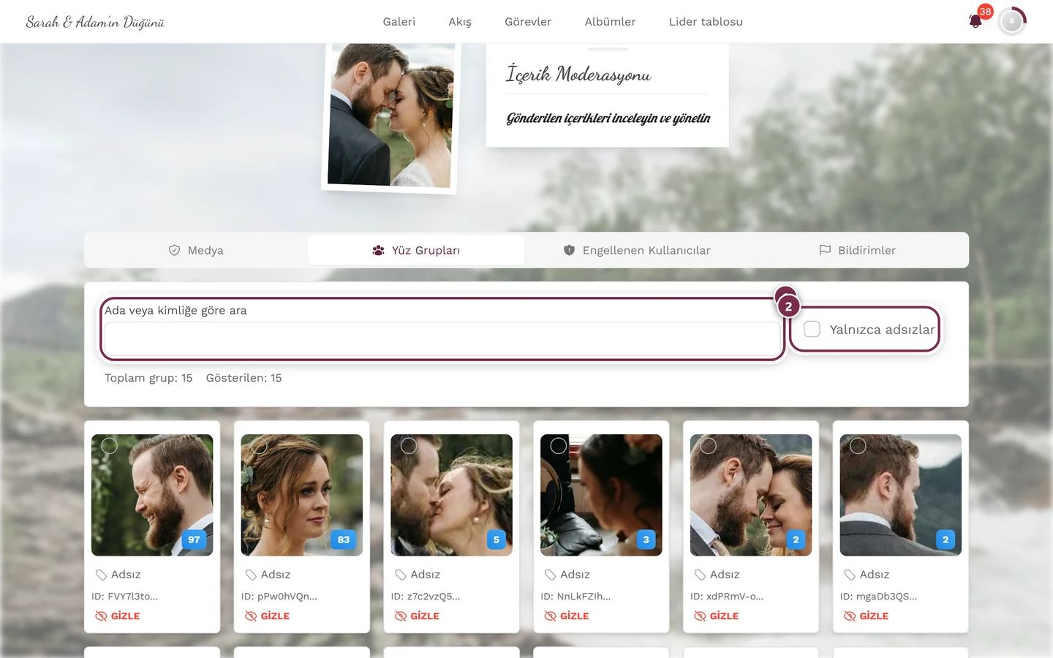This screenshot has height=658, width=1053.
Task: Open Lider tablosu page
Action: (x=706, y=22)
